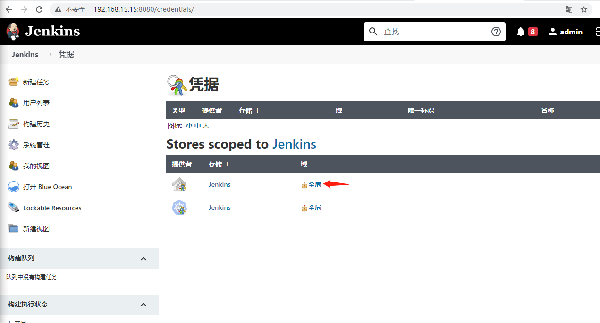The image size is (600, 323).
Task: Open 我的视图 menu item
Action: pyautogui.click(x=36, y=166)
